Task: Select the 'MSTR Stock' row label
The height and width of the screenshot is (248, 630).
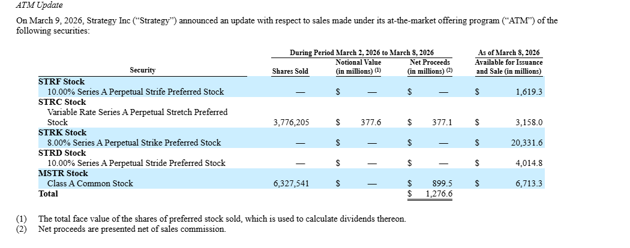Action: click(63, 173)
